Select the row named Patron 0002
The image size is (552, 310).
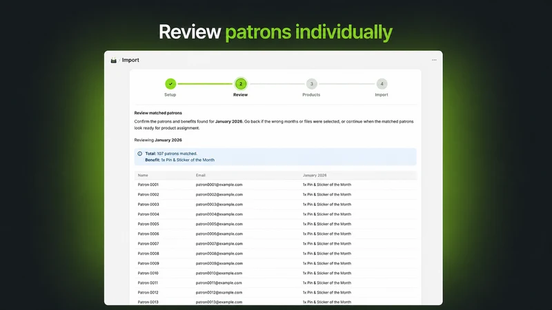click(x=275, y=194)
